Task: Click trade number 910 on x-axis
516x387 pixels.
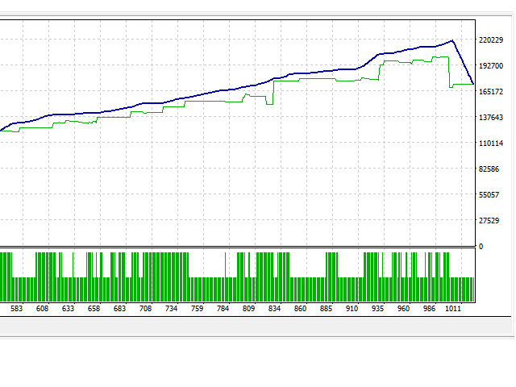Action: 352,309
